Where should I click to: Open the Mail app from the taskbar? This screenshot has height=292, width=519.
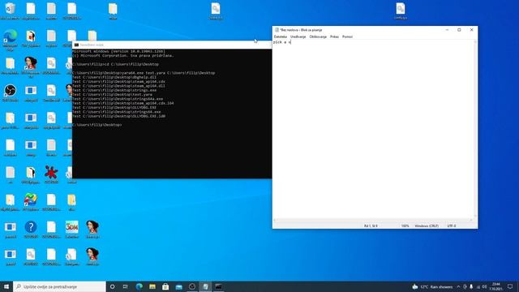pyautogui.click(x=178, y=286)
